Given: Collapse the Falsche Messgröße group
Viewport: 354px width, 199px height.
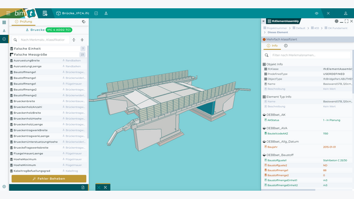Looking at the screenshot, I should click(48, 55).
